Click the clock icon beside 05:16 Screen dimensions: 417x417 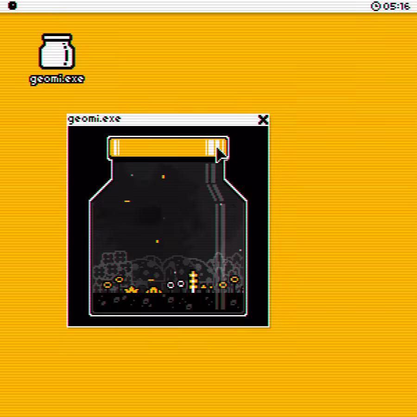point(375,6)
